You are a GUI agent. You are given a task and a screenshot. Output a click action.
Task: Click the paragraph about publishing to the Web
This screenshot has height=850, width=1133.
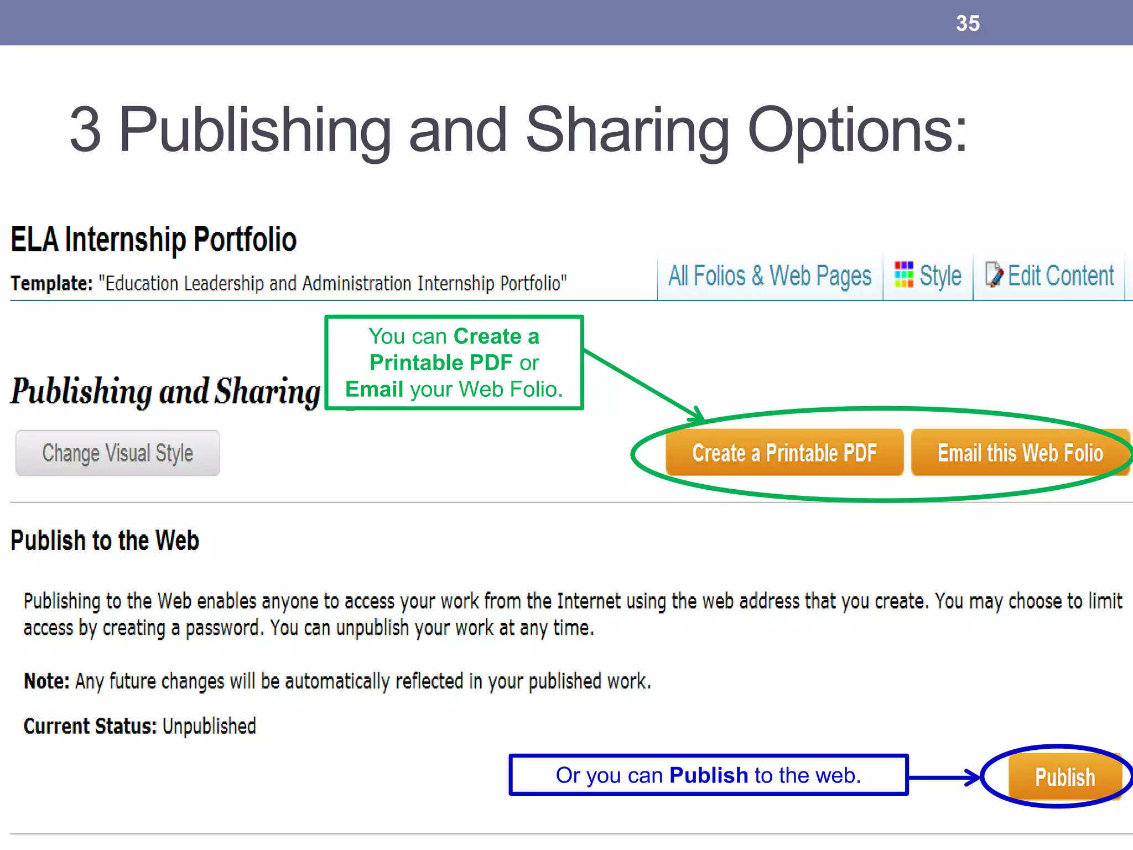(x=573, y=615)
